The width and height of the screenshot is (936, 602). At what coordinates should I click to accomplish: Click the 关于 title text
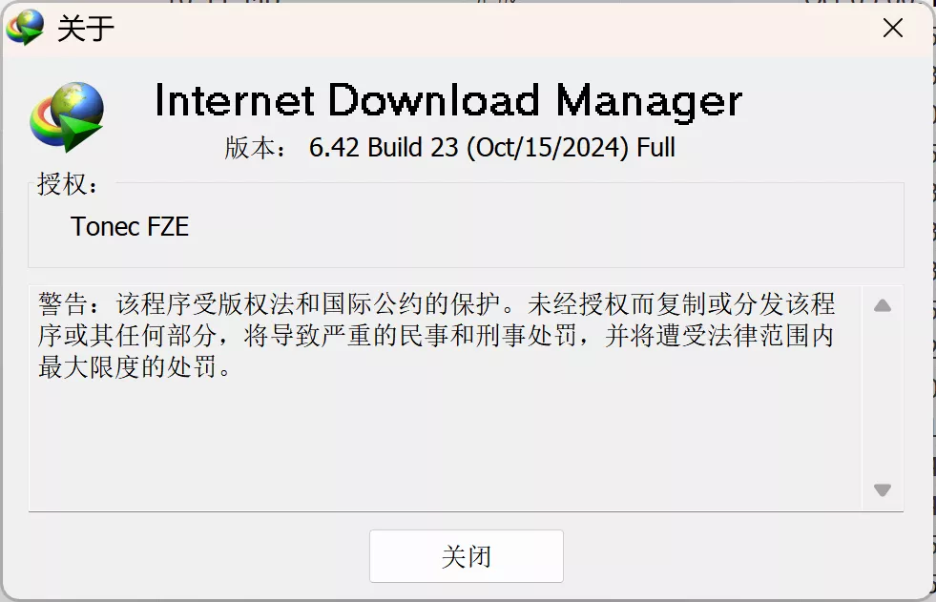coord(84,29)
